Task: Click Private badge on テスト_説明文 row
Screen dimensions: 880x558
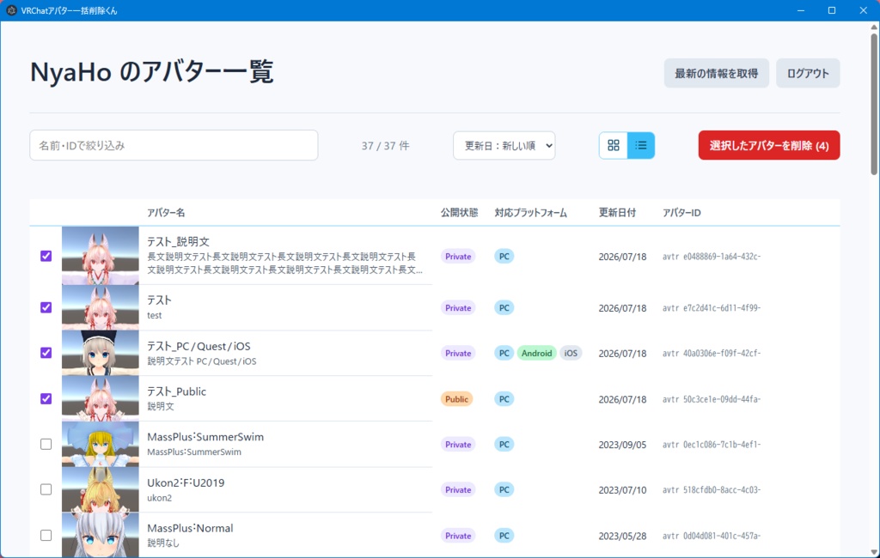Action: (x=458, y=257)
